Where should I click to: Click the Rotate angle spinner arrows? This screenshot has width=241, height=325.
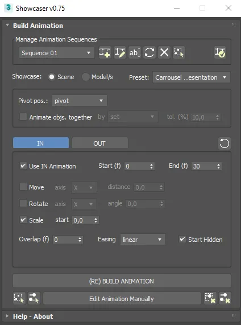click(161, 204)
